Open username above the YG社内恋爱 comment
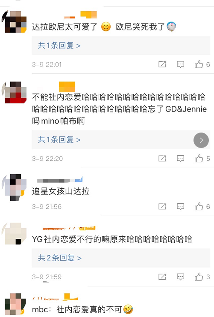Viewport: 214px width, 317px height. click(x=68, y=228)
